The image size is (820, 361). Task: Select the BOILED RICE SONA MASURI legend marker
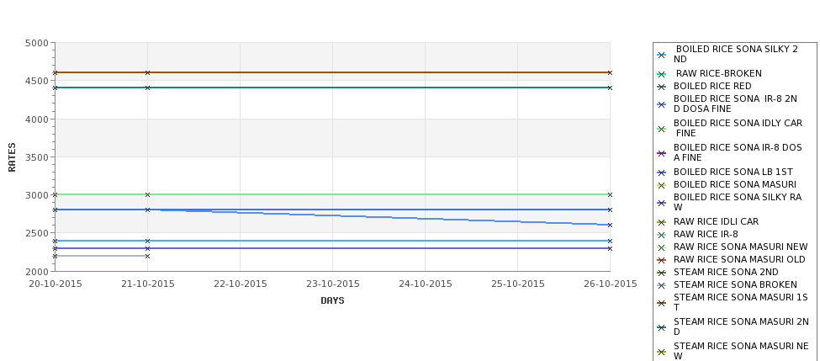[662, 185]
